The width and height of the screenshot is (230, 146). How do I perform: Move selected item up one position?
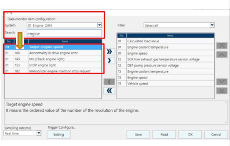(x=222, y=55)
